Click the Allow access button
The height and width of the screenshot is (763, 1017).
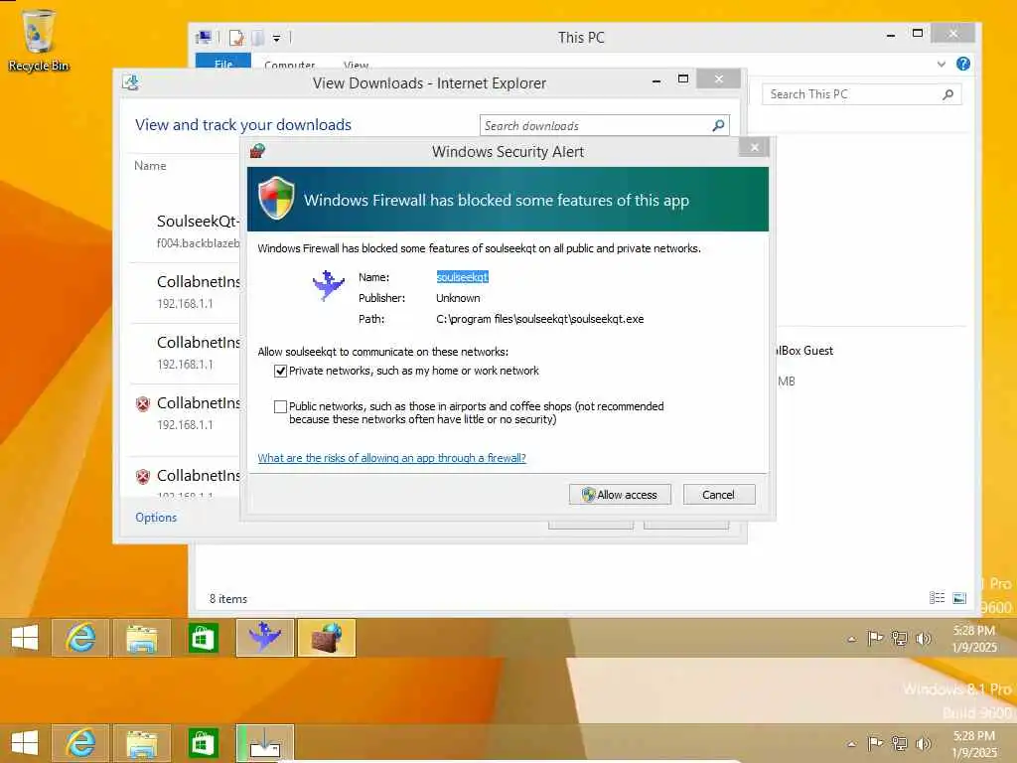620,495
